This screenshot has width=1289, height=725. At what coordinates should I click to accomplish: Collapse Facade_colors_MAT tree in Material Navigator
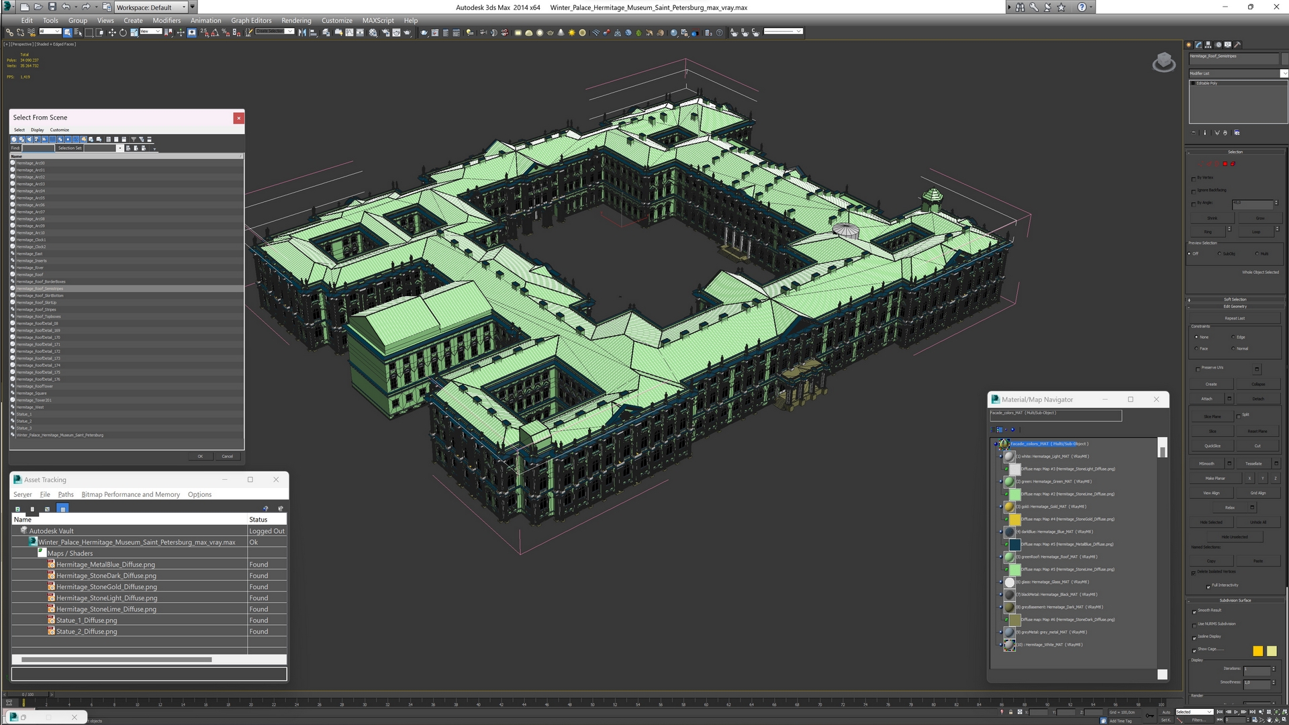996,444
